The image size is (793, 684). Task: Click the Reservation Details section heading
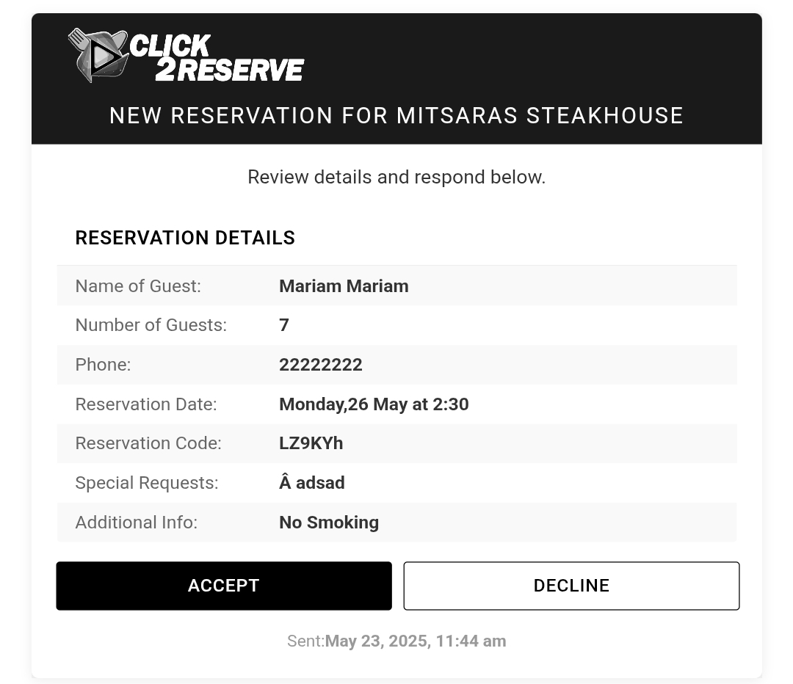point(185,238)
